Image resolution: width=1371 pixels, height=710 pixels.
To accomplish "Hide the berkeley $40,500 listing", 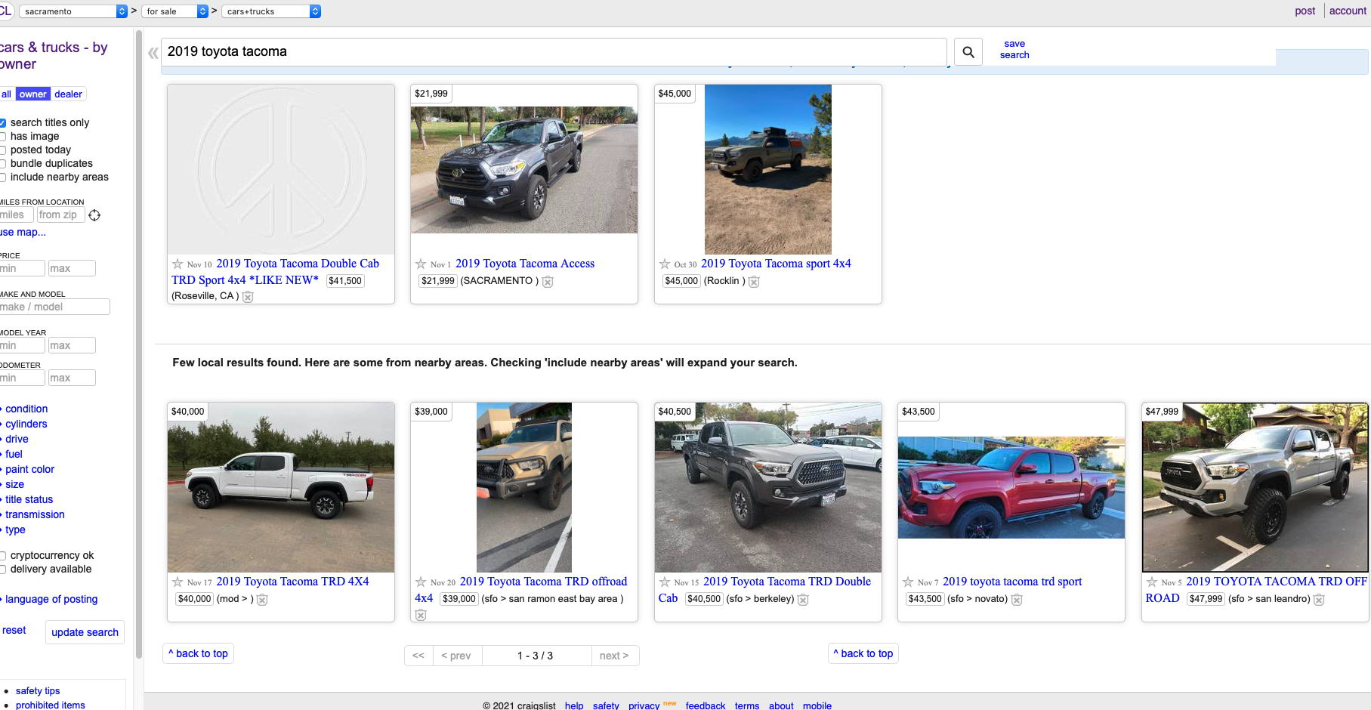I will point(803,600).
